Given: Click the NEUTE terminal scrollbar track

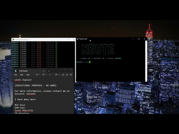Looking at the screenshot, I should click(146, 61).
